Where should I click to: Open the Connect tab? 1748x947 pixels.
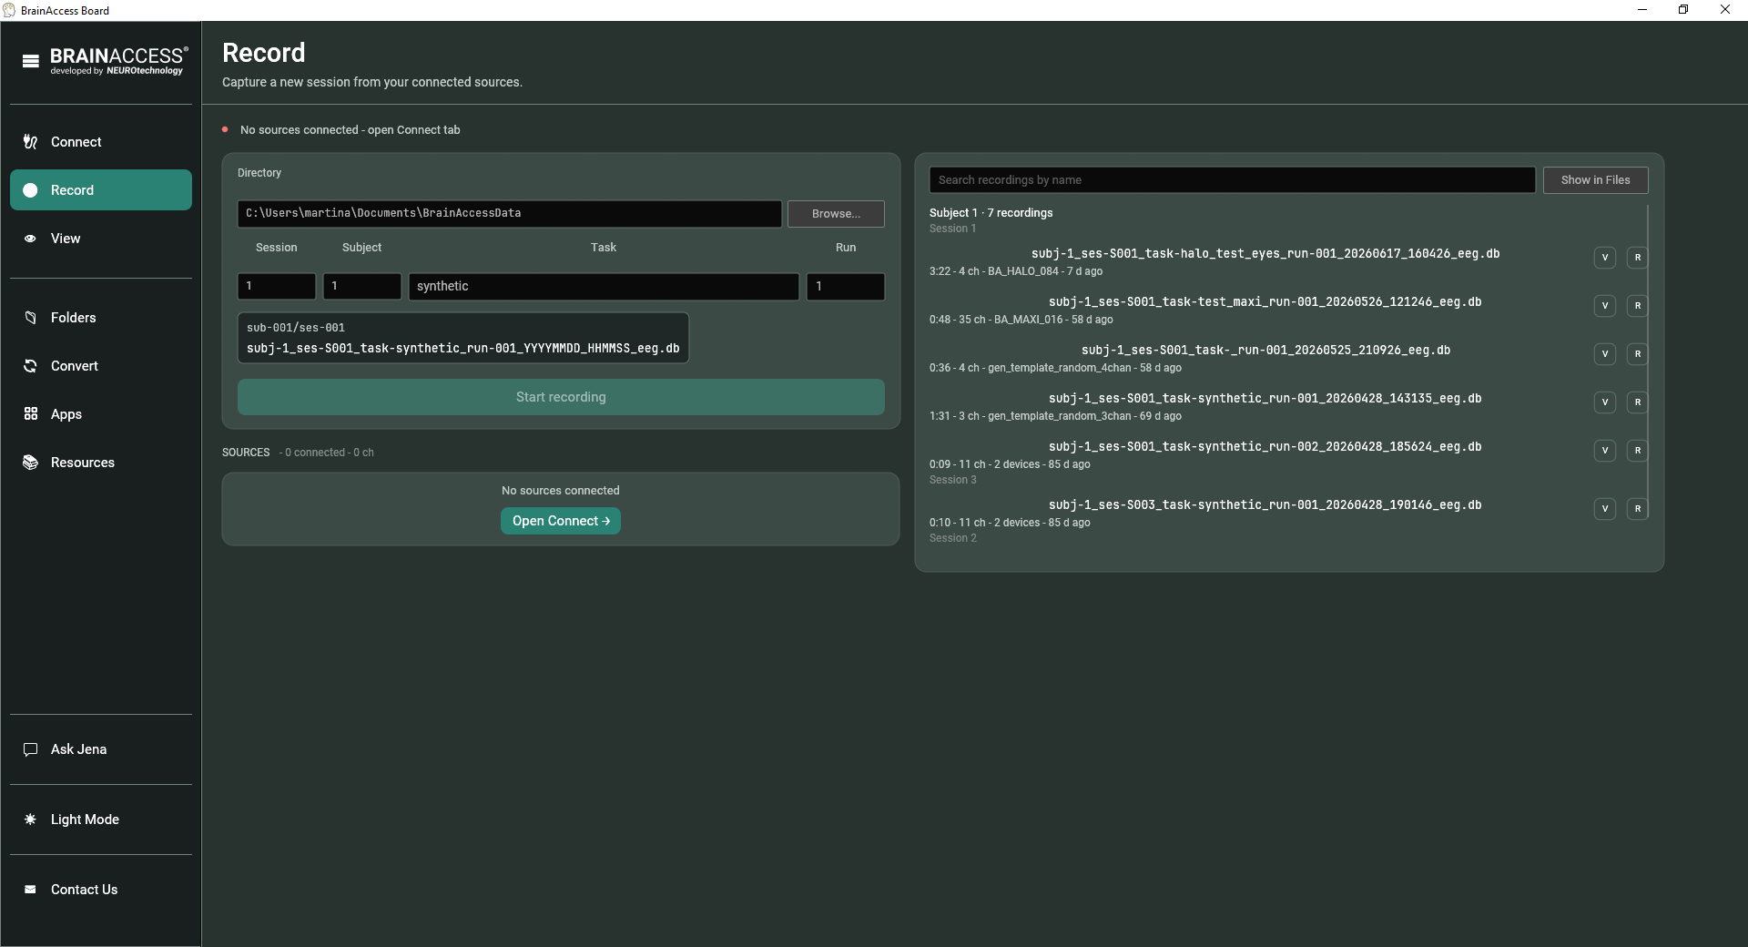(101, 142)
